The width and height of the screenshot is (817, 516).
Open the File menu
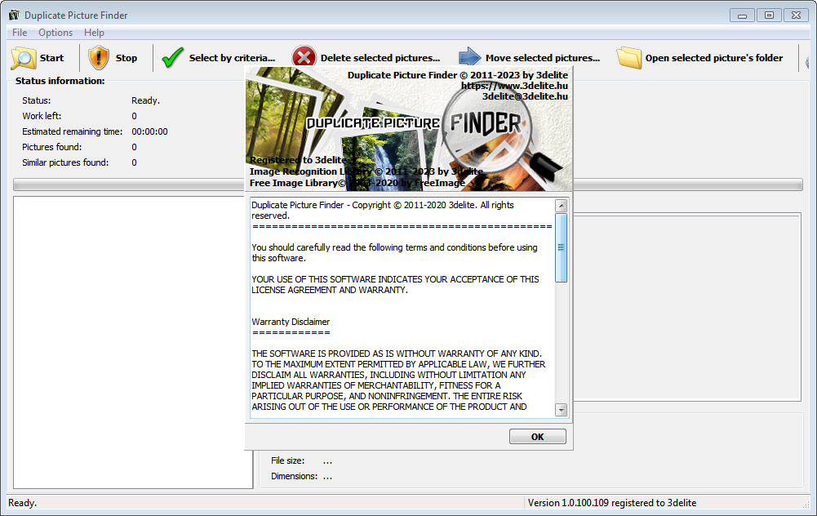click(20, 33)
